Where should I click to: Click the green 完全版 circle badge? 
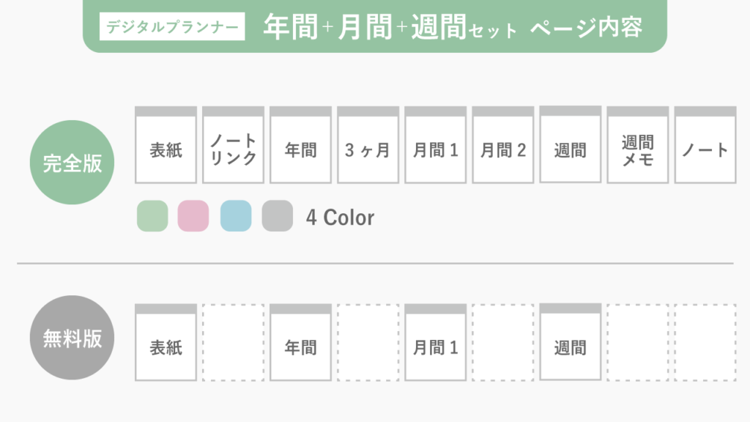tap(73, 162)
